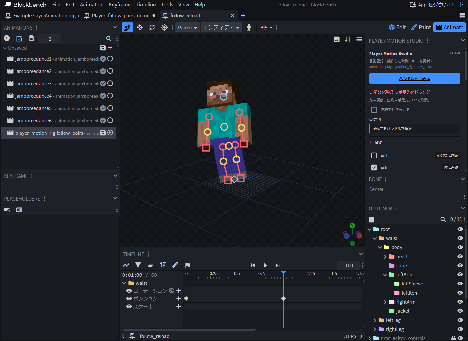Click the player model icon in toolbar

pos(249,27)
